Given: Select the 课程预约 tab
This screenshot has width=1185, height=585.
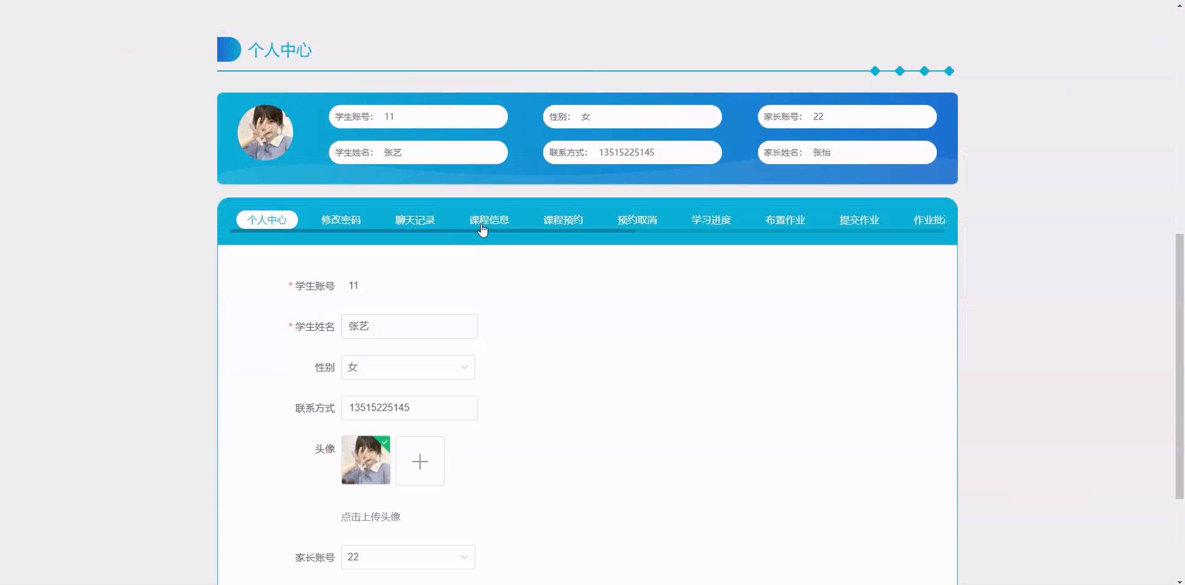Looking at the screenshot, I should click(x=563, y=220).
